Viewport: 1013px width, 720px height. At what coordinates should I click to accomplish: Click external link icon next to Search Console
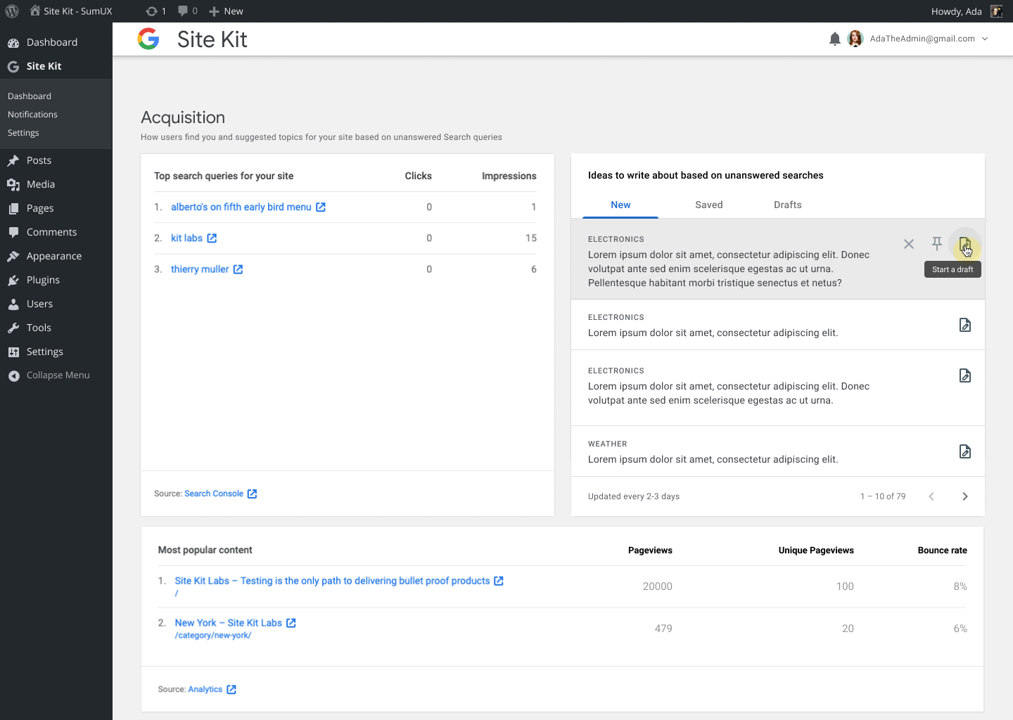tap(252, 494)
